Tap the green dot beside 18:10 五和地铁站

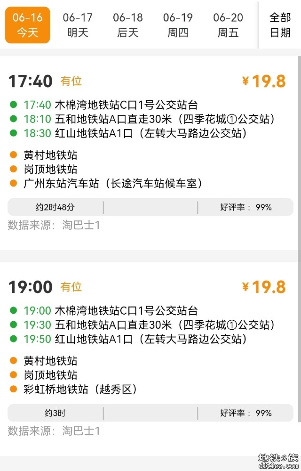point(13,119)
